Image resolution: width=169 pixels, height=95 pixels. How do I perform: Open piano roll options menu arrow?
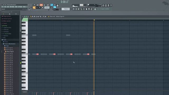tap(22, 16)
